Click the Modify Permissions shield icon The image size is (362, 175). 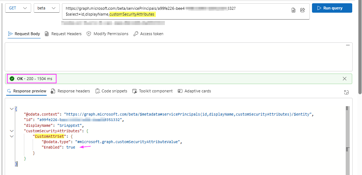pyautogui.click(x=89, y=34)
